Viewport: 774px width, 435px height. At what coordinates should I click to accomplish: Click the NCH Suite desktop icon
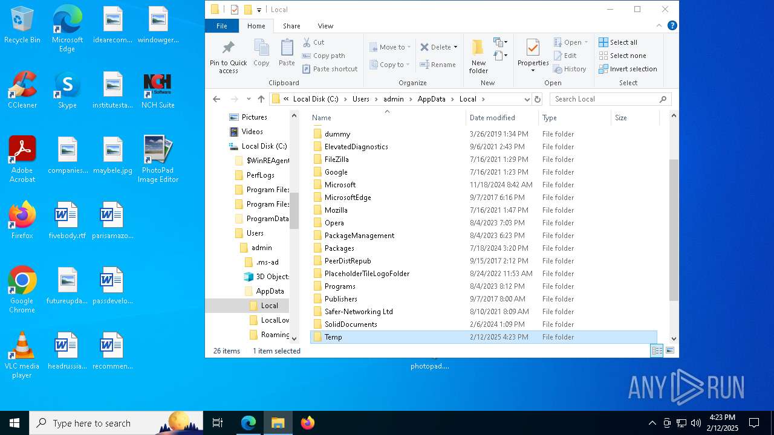click(158, 90)
